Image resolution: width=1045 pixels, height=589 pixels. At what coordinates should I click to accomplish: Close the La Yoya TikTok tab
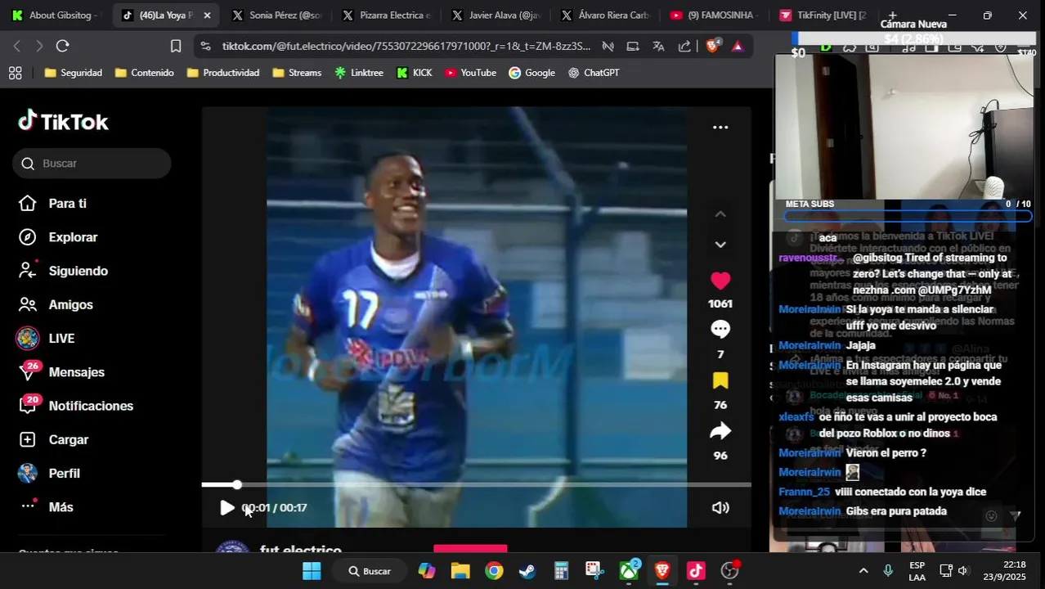pyautogui.click(x=207, y=15)
